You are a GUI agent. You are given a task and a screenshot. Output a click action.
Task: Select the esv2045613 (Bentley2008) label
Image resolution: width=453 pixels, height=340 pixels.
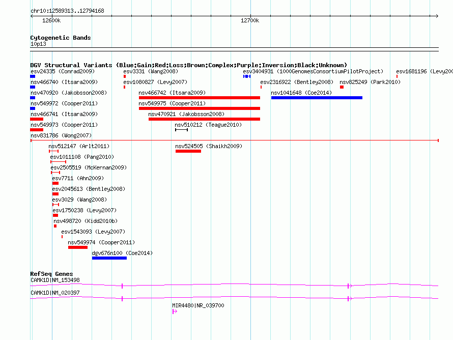(89, 189)
